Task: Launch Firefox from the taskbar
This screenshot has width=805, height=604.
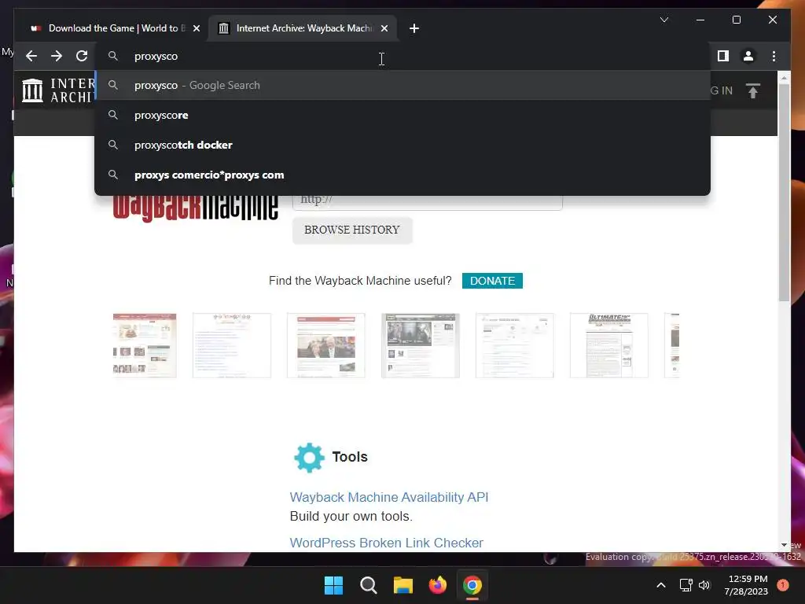Action: click(x=437, y=585)
